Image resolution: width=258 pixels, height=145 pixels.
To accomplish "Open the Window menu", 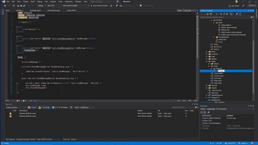I will click(78, 2).
